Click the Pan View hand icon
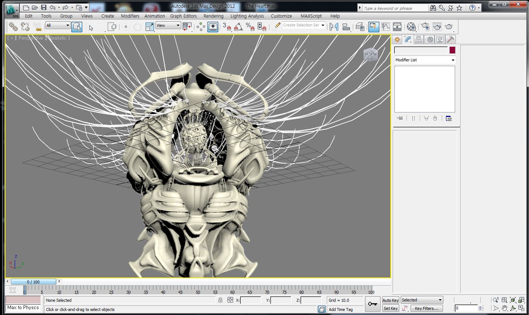The image size is (529, 315). pos(504,308)
